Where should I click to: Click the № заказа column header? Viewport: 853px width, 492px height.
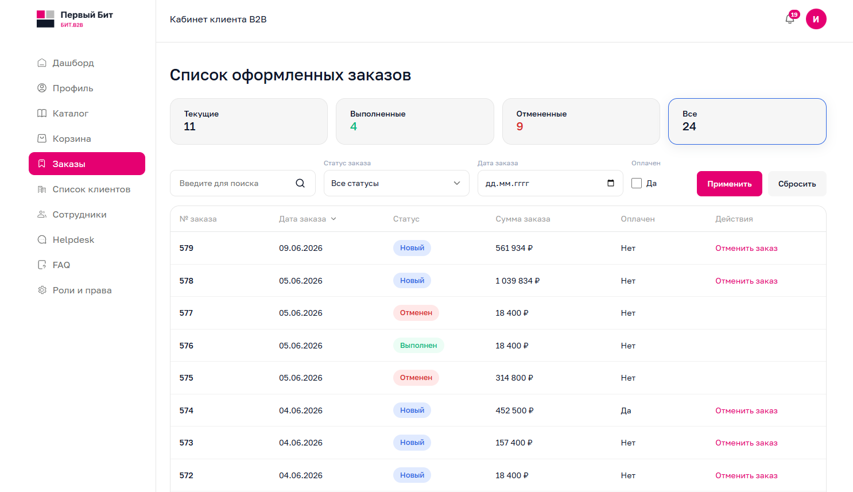click(198, 219)
